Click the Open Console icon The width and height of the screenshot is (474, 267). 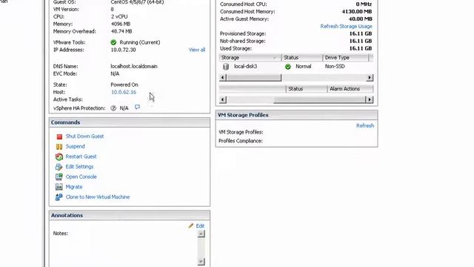59,177
